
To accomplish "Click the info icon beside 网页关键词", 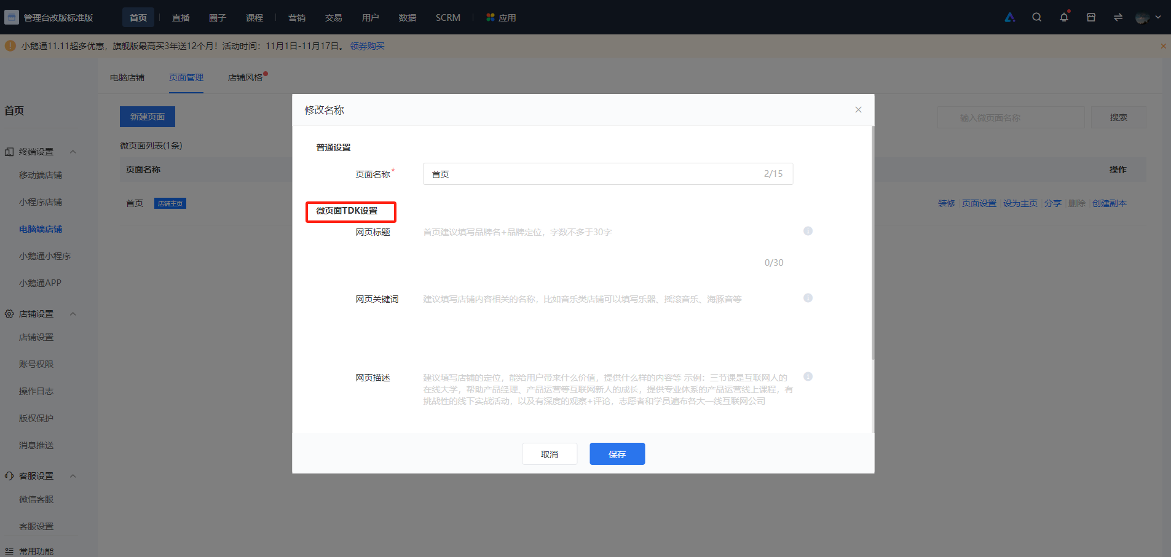I will (808, 298).
